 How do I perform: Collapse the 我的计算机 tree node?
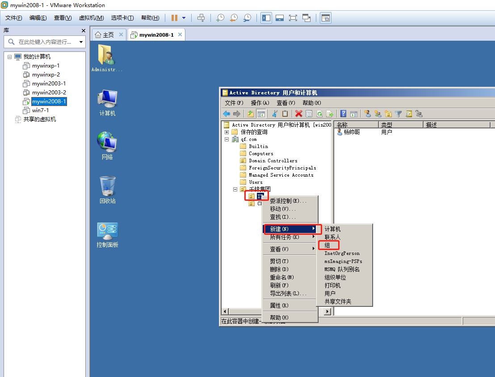point(9,57)
